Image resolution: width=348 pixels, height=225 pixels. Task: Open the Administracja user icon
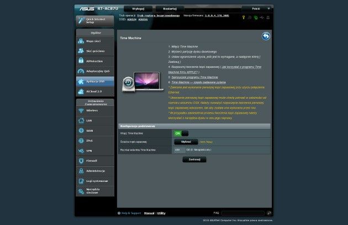click(x=81, y=171)
